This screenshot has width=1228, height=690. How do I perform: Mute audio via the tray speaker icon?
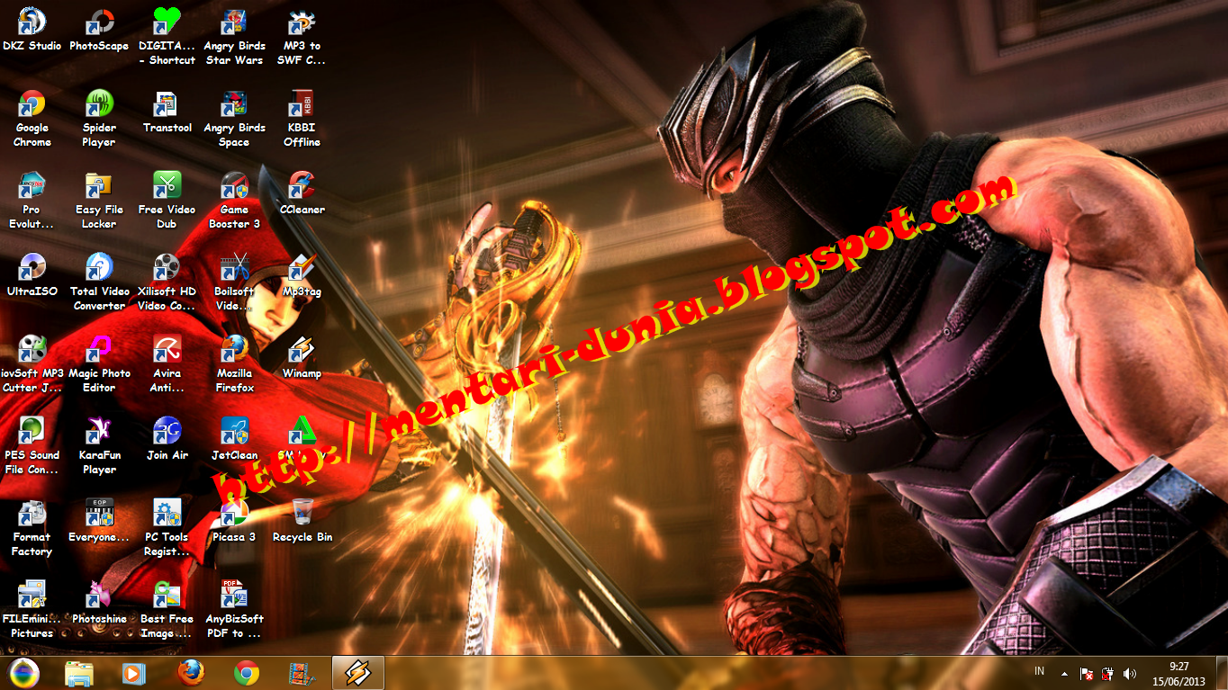(1130, 672)
